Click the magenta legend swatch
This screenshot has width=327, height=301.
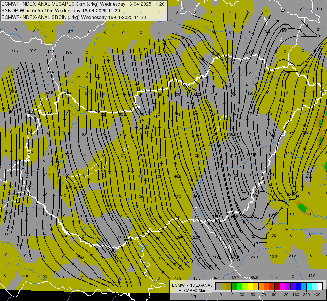[x=283, y=286]
